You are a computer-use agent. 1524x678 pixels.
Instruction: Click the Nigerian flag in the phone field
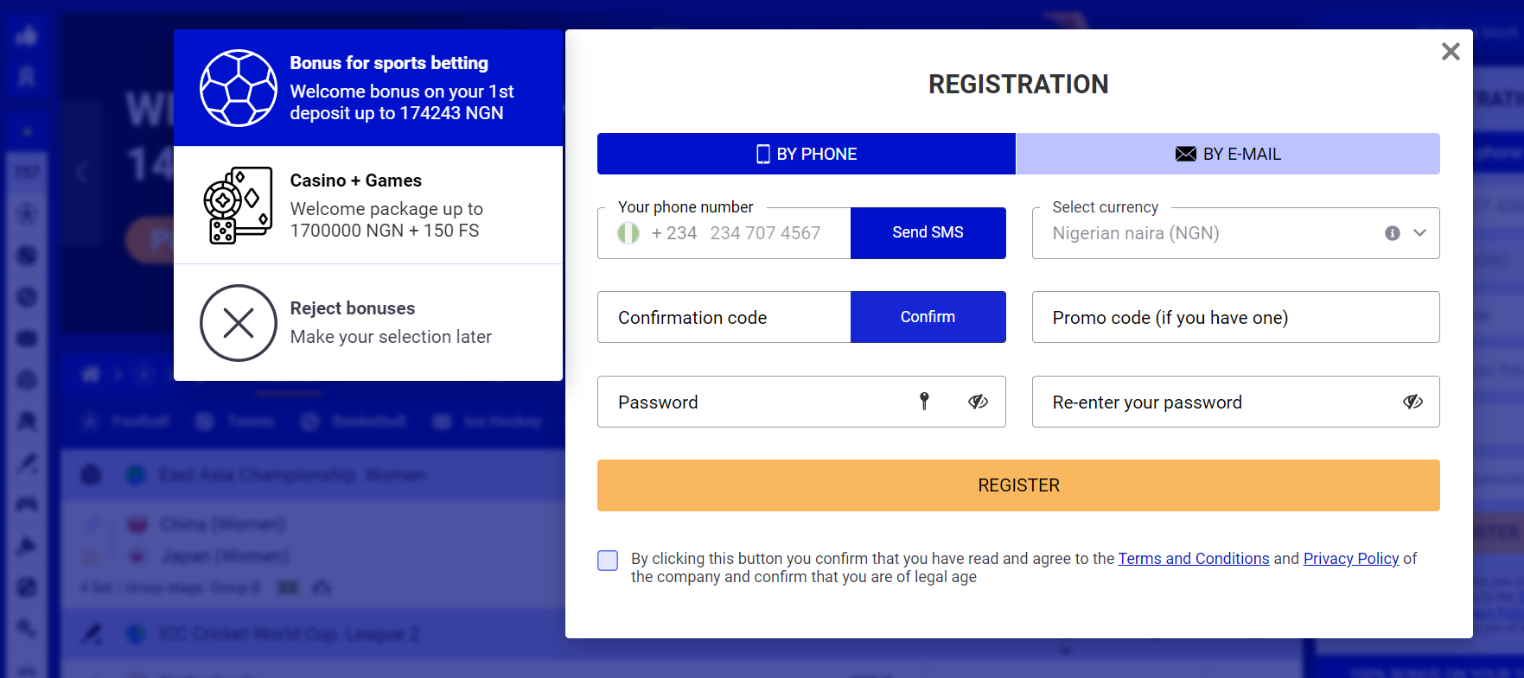click(628, 232)
